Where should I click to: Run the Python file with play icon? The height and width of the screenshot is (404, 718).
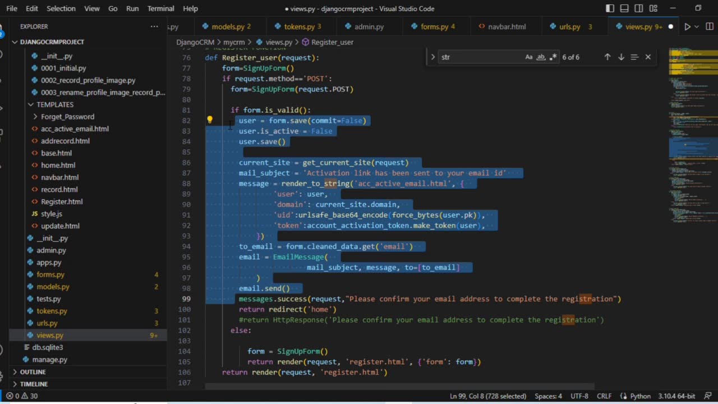[687, 26]
